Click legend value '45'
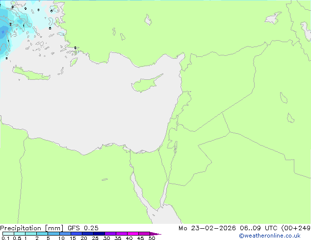The width and height of the screenshot is (311, 240). click(140, 238)
